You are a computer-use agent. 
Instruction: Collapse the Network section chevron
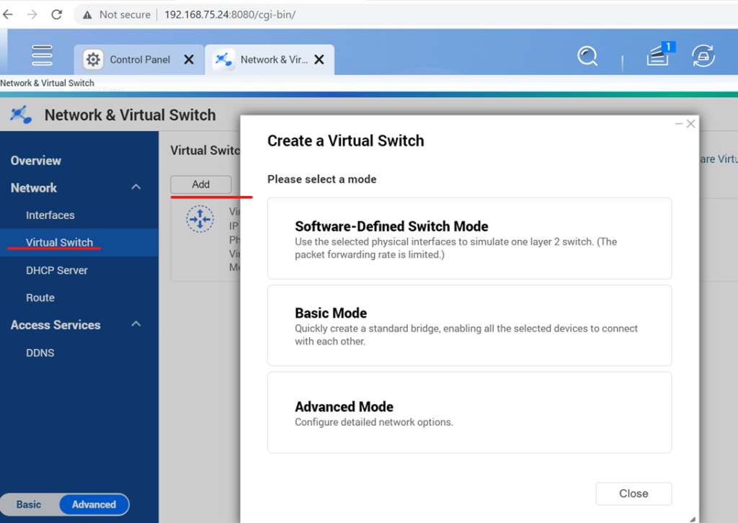[136, 187]
